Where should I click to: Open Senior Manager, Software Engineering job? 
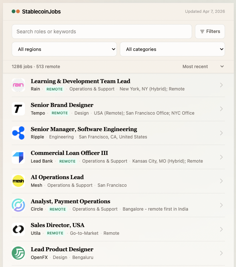(x=84, y=129)
